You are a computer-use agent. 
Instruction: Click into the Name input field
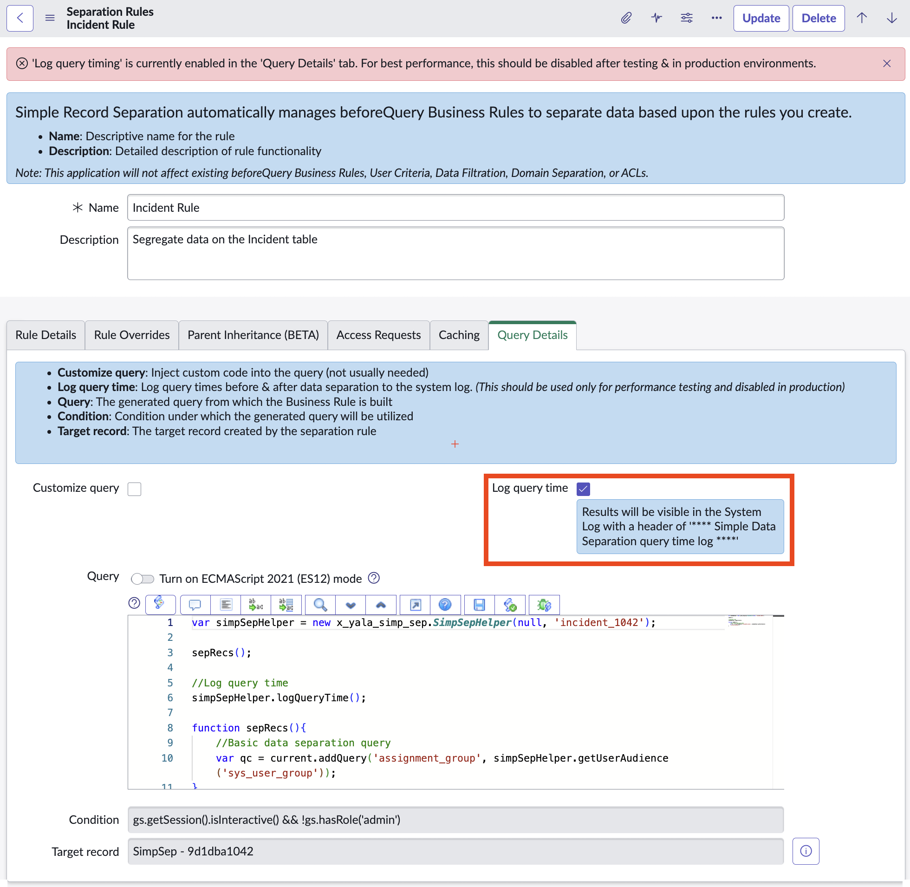(x=455, y=208)
